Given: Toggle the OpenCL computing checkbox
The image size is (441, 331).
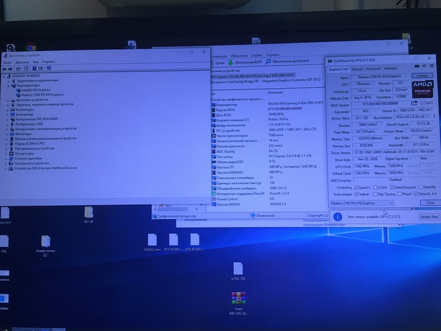Looking at the screenshot, I should click(x=357, y=187).
